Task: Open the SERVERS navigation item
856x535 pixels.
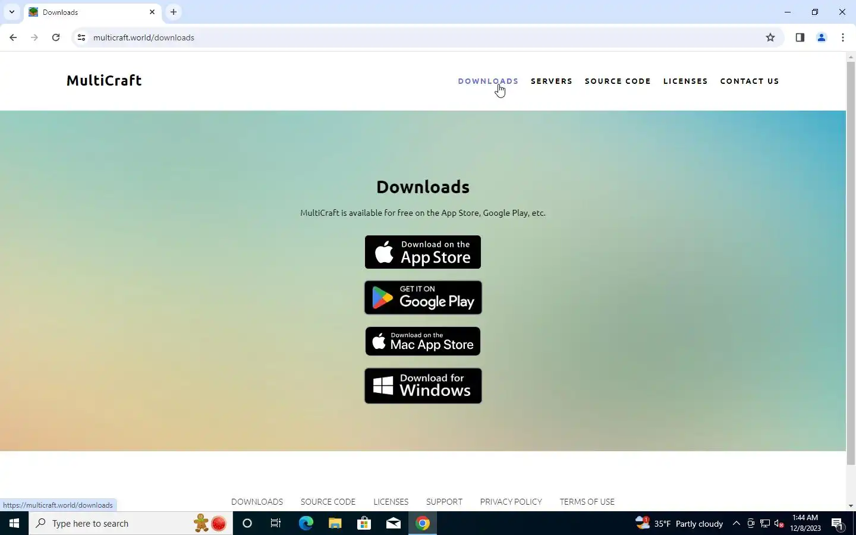Action: pos(552,81)
